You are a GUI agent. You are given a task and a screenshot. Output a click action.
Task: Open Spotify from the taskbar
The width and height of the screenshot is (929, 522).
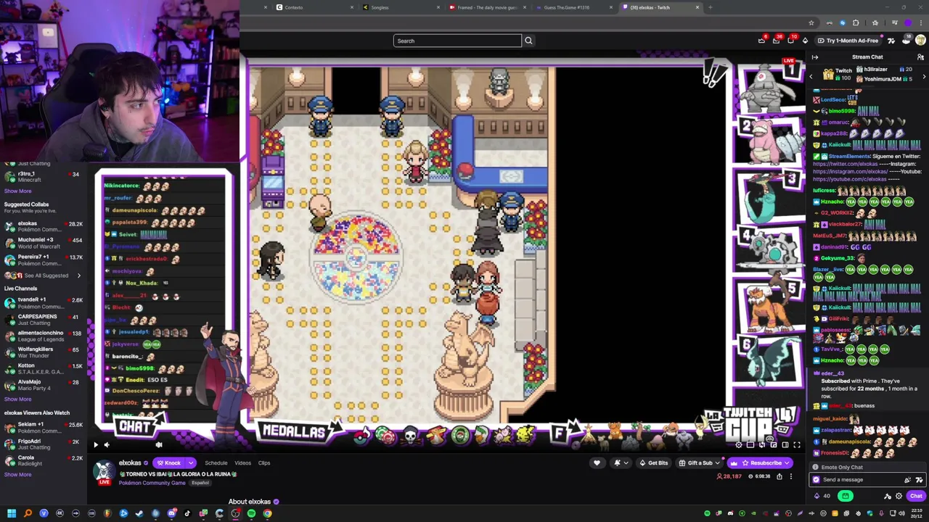(251, 513)
